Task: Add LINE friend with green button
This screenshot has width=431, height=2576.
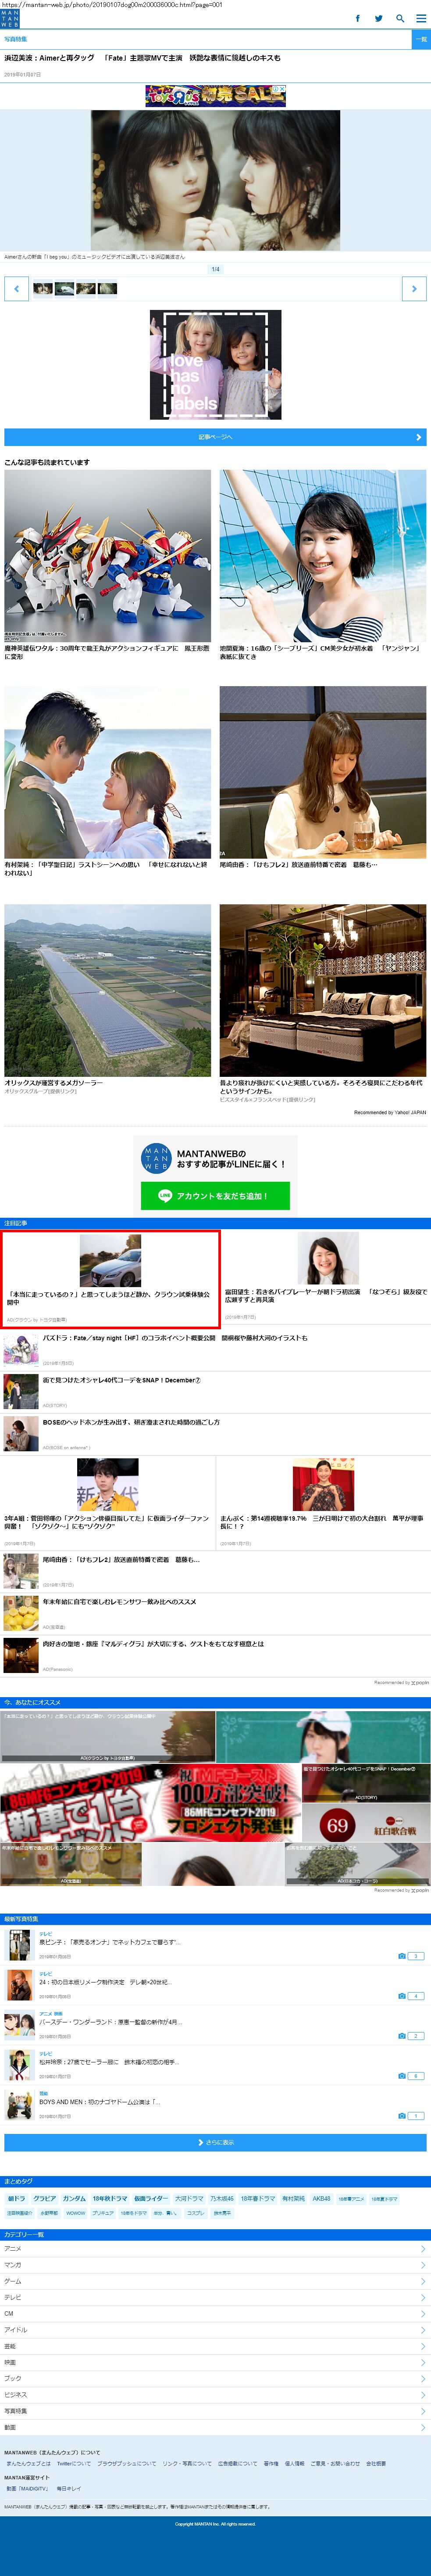Action: pos(216,1196)
